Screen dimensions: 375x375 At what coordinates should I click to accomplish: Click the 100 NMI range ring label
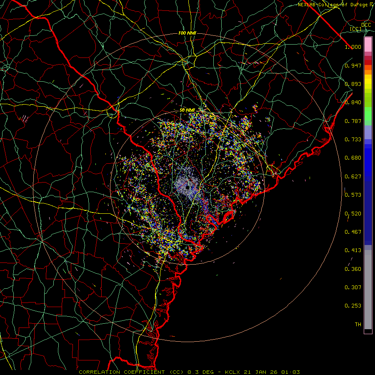tap(187, 33)
